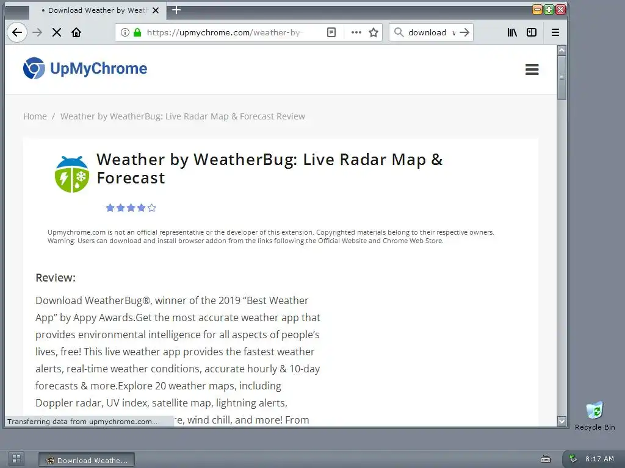Follow the Home breadcrumb link

click(35, 116)
